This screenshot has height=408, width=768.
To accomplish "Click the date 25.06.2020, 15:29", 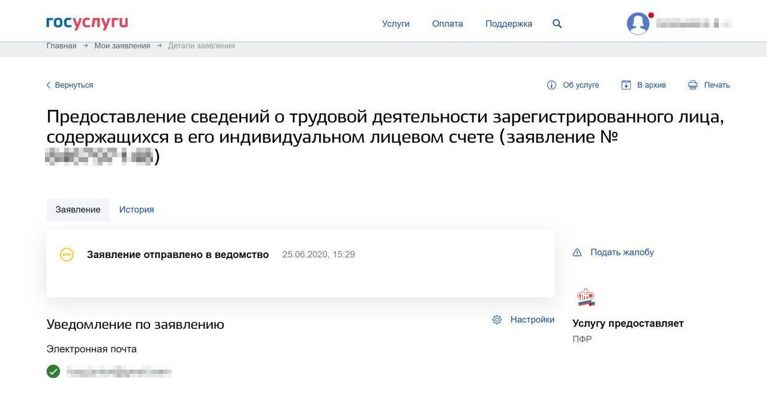I will point(319,254).
